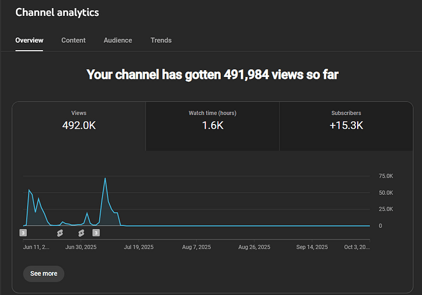Click the second Shorts marker near Jun 30
Screen dimensions: 422x295
coord(81,233)
